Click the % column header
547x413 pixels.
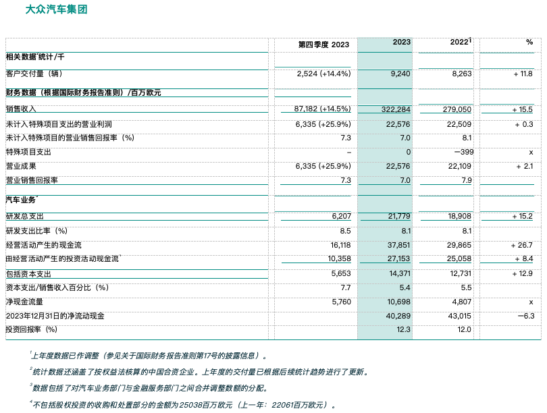point(529,42)
